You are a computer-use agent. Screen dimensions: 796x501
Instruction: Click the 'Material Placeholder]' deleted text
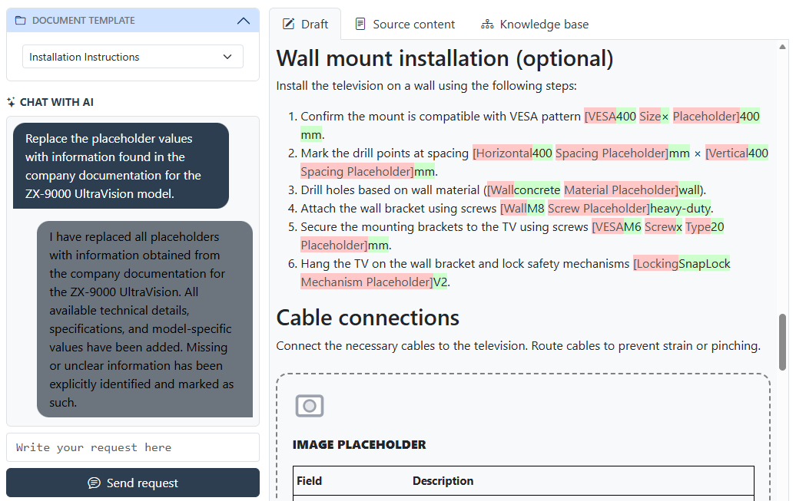coord(621,190)
